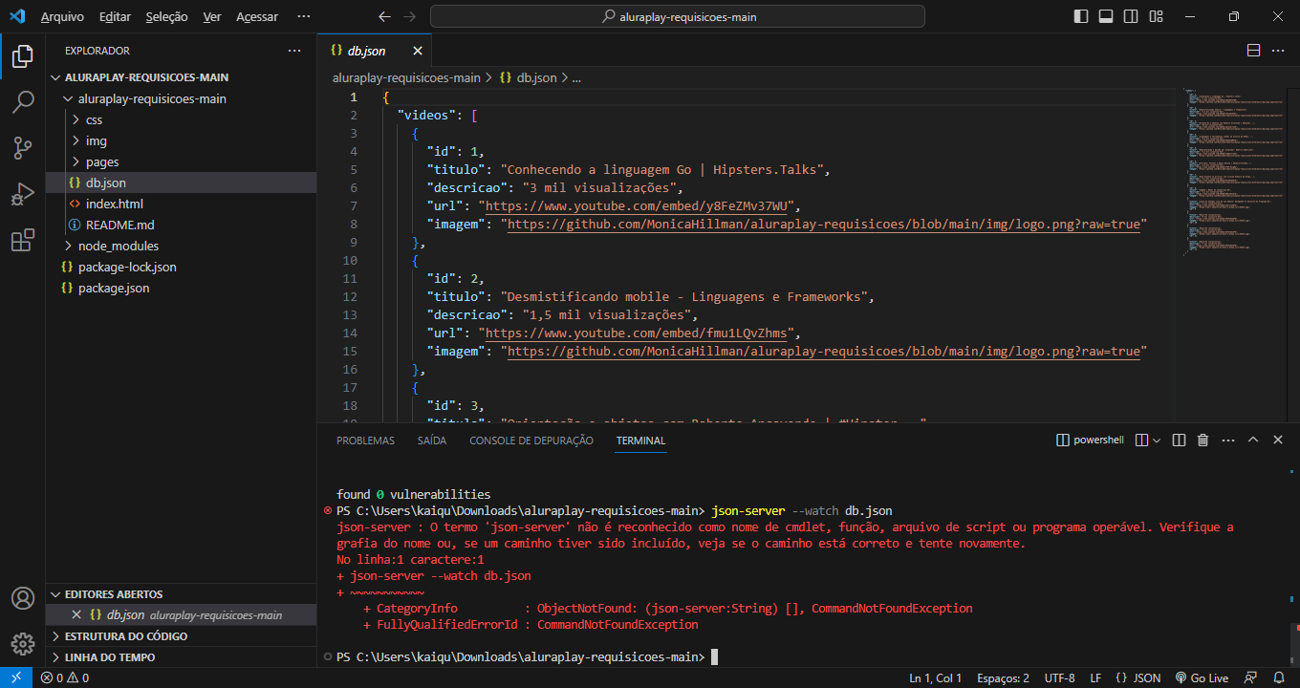Image resolution: width=1300 pixels, height=688 pixels.
Task: Close db.json in Open Editors list
Action: coord(77,615)
